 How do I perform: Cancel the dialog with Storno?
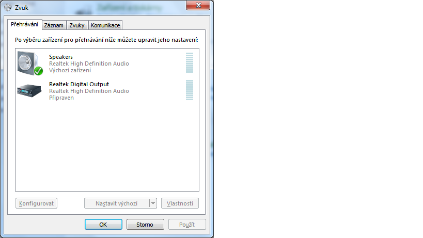click(x=145, y=224)
